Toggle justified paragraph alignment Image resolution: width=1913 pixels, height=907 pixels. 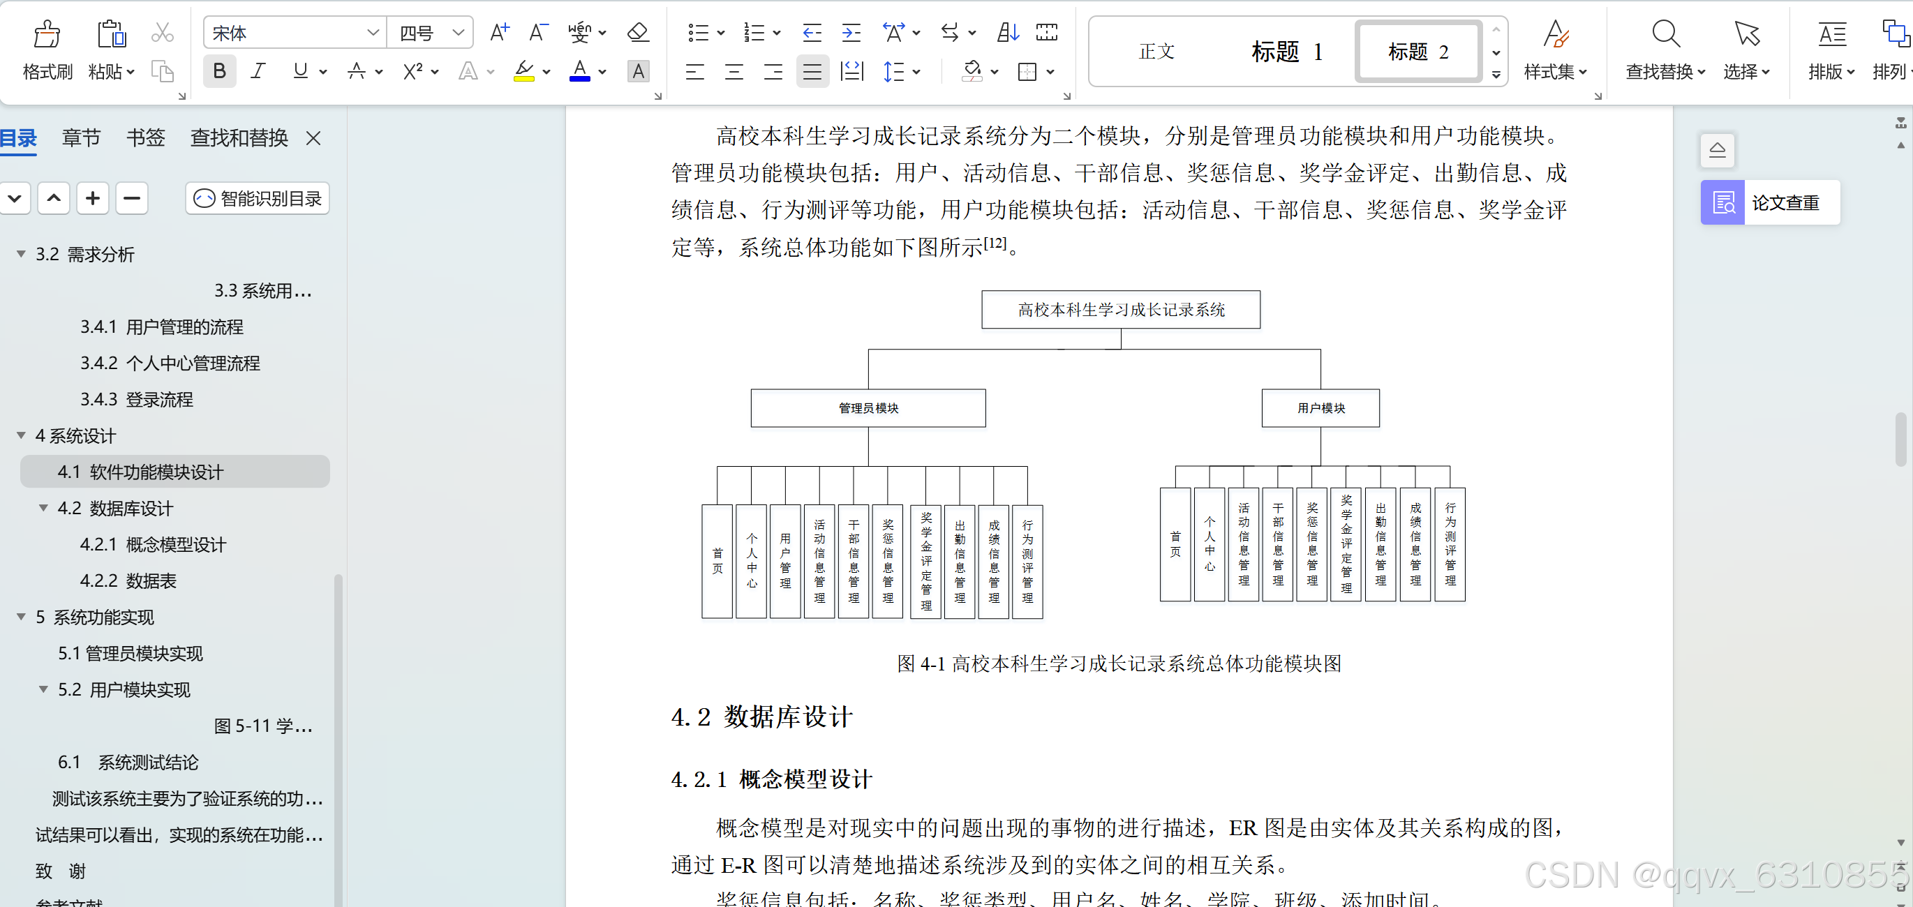(x=812, y=72)
